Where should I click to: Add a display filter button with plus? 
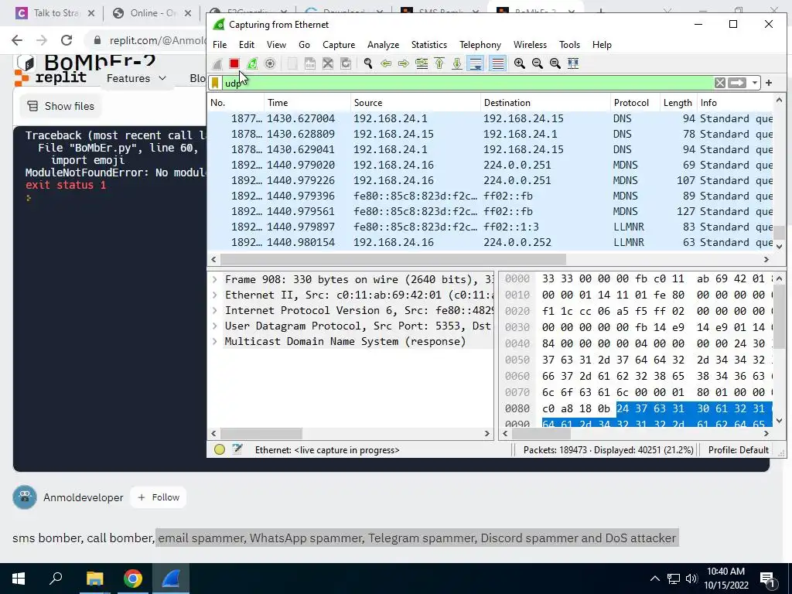769,83
